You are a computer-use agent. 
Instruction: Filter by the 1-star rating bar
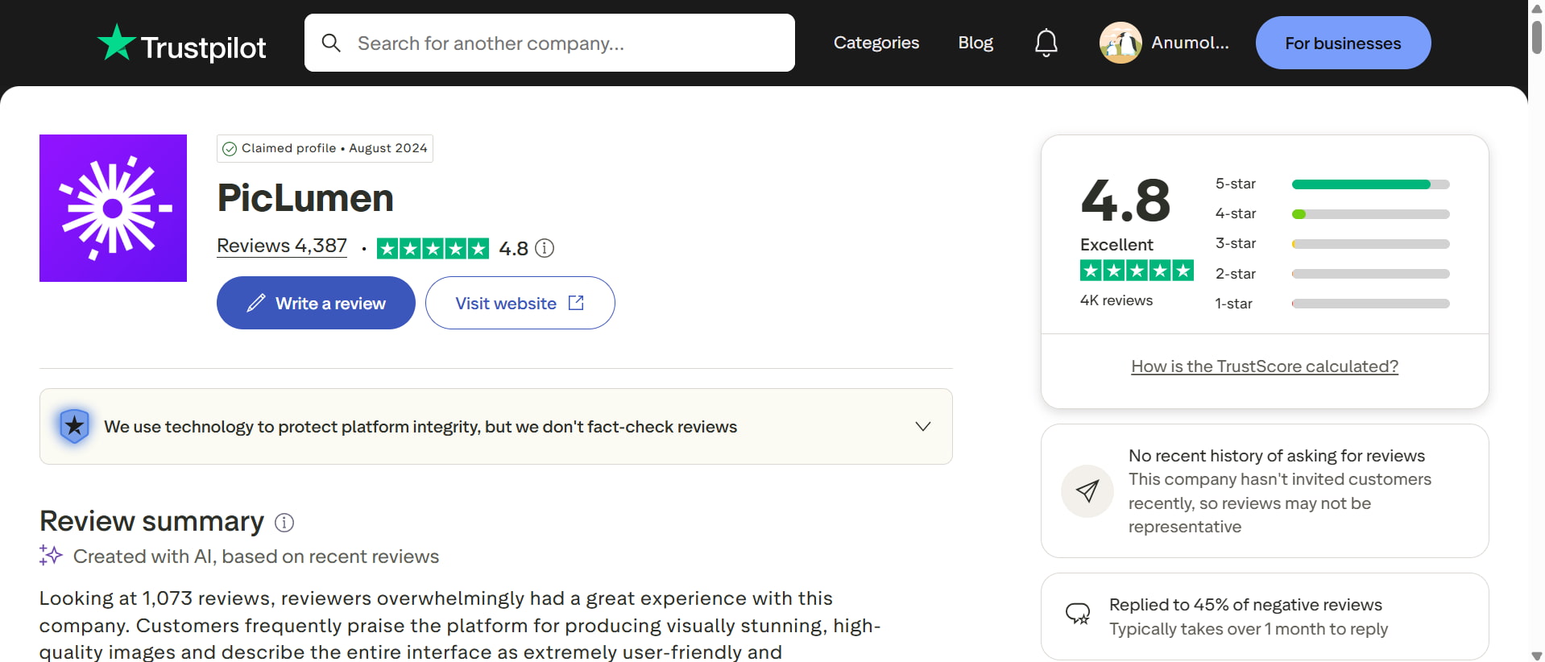(1370, 304)
